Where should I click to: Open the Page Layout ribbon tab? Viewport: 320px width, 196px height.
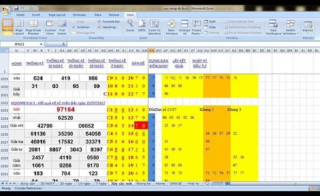57,15
